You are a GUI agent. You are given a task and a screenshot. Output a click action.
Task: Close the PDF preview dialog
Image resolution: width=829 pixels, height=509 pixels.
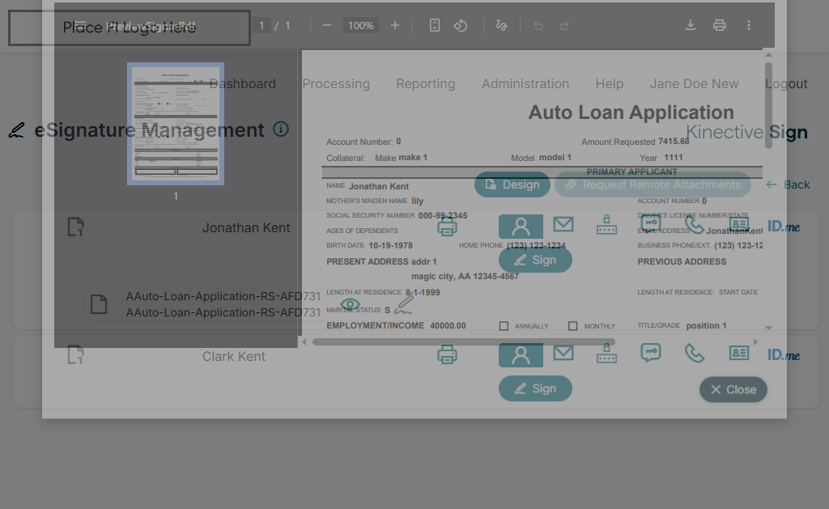pyautogui.click(x=733, y=389)
